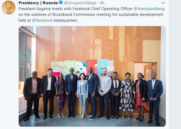Open the Presidency Rwanda profile avatar

[x=8, y=7]
